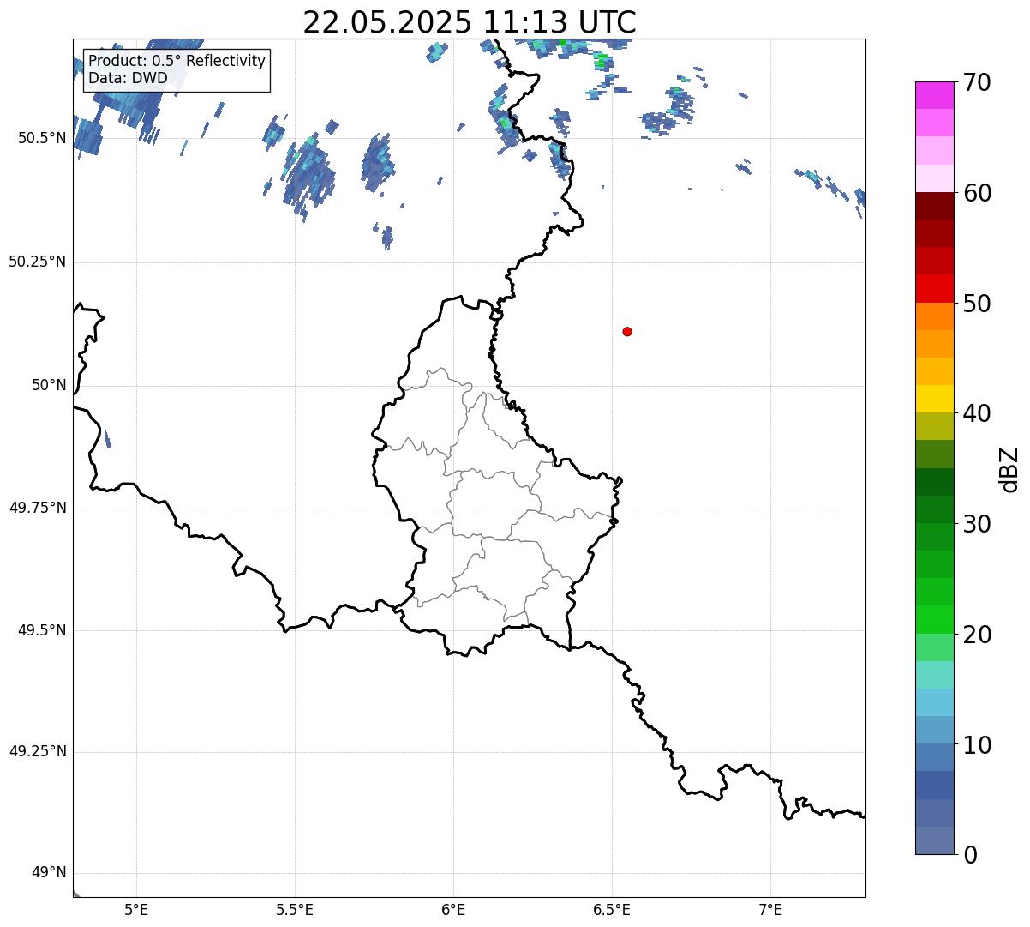Pick the dark maroon swatch just below 60 dBZ
Image resolution: width=1030 pixels, height=927 pixels.
tap(934, 206)
